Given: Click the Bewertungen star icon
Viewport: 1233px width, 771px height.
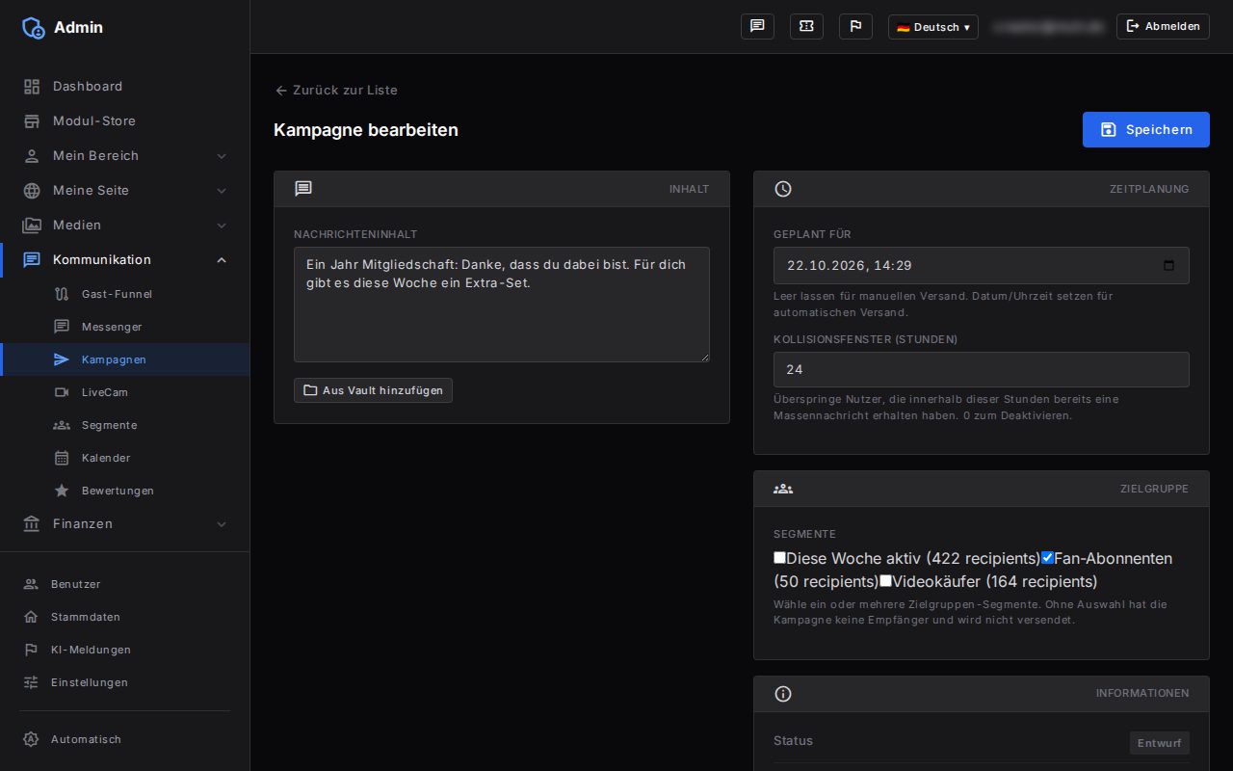Looking at the screenshot, I should (62, 491).
